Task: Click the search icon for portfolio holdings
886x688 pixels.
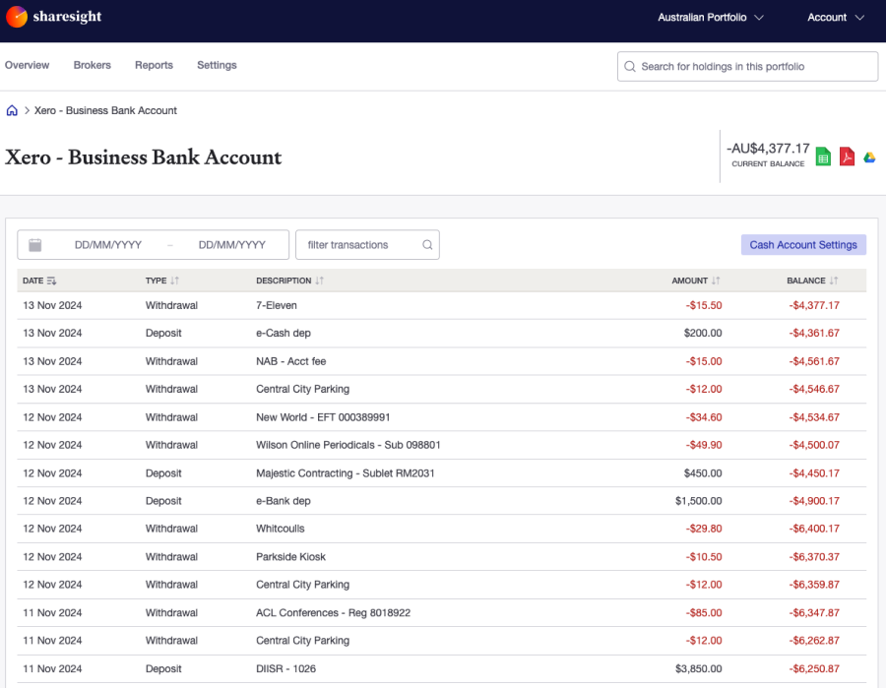Action: point(629,66)
